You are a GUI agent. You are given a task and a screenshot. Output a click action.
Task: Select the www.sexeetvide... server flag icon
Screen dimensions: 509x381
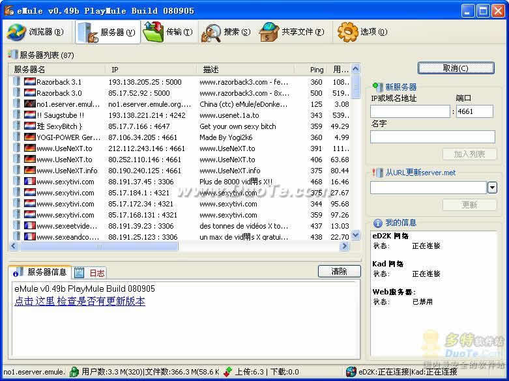(x=29, y=225)
